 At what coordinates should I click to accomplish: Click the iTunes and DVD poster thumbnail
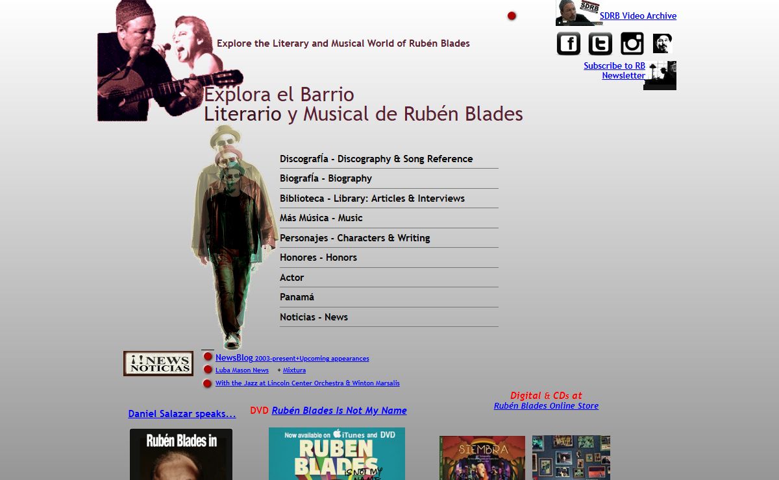[337, 453]
